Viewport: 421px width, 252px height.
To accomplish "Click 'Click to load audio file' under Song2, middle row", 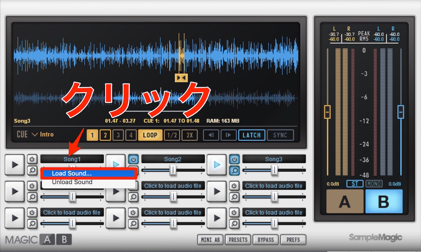I will click(173, 186).
